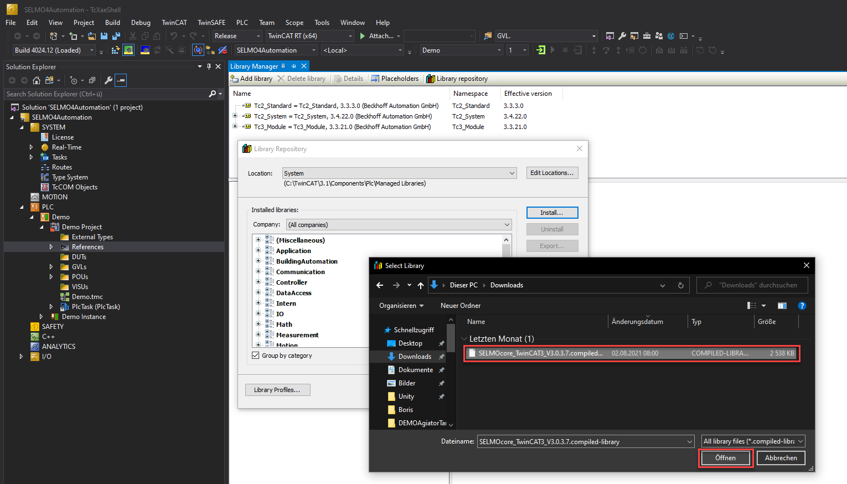Click Add library in Library Manager
847x484 pixels.
(252, 79)
